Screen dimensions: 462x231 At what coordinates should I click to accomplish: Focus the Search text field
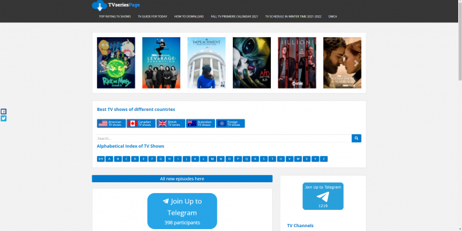click(x=224, y=138)
